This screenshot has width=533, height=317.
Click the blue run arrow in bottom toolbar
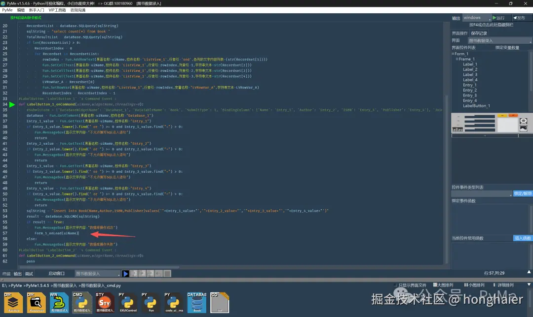click(x=126, y=274)
